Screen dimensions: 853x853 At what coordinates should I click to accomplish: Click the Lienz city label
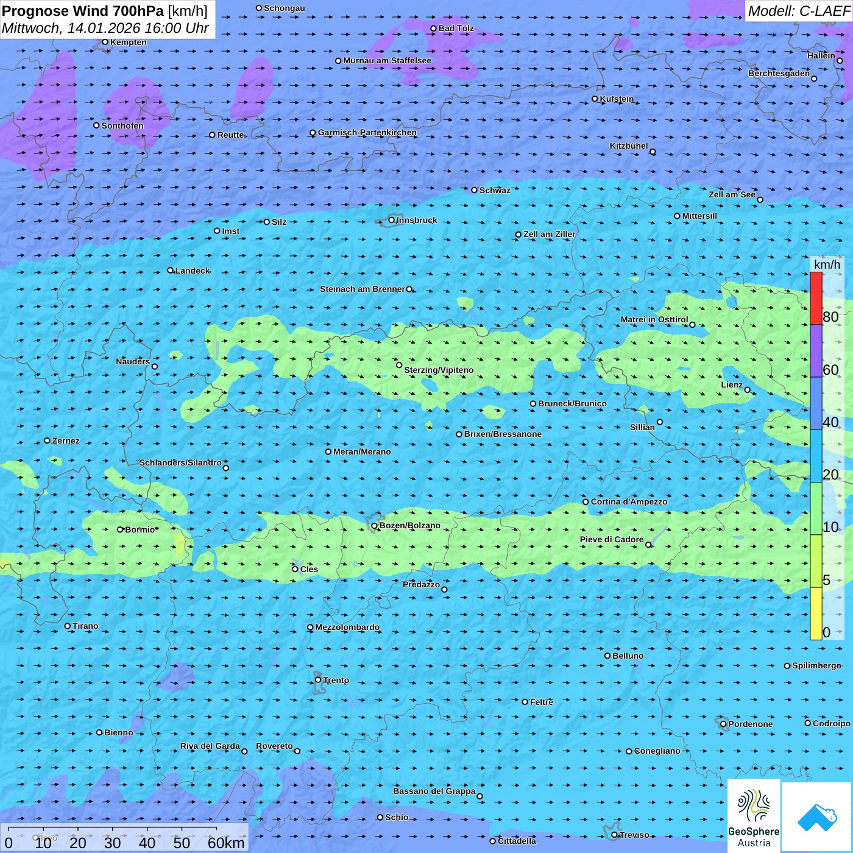coord(732,384)
